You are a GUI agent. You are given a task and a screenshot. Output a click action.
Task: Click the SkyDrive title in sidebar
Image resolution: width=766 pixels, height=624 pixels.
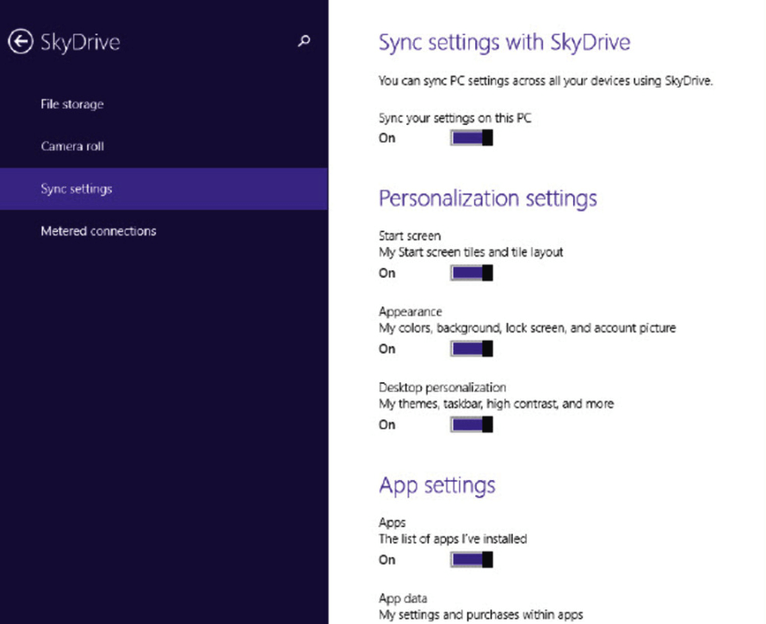pos(80,42)
